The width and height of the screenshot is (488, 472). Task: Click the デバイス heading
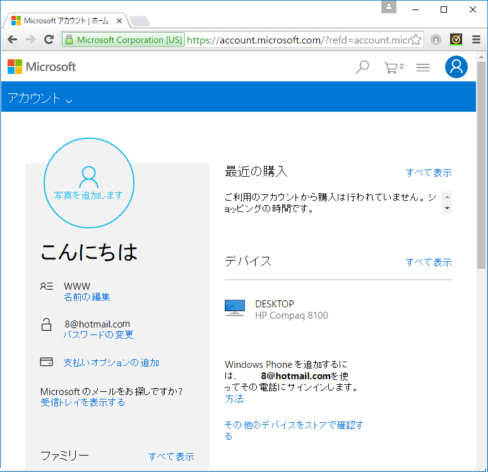point(248,261)
